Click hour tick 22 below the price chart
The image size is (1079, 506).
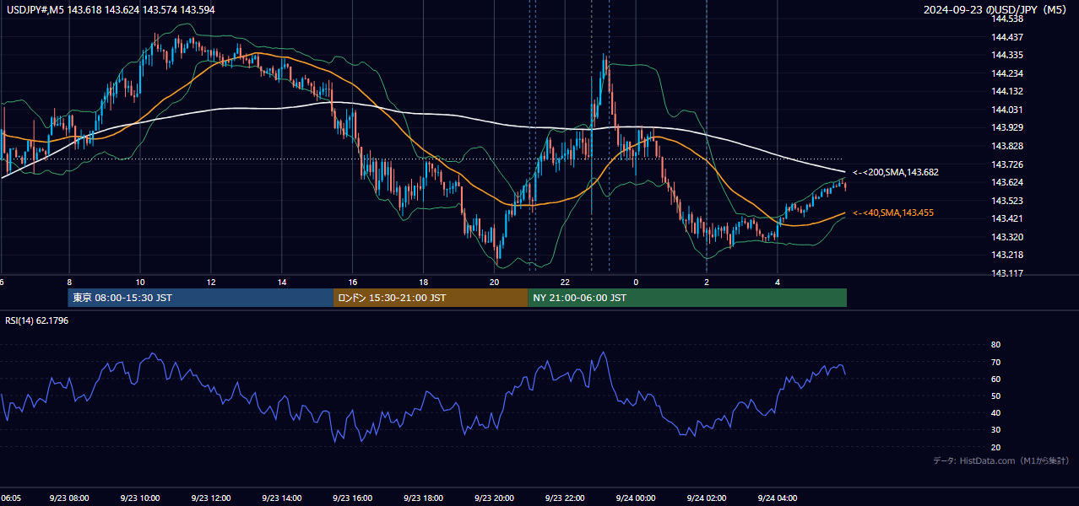[x=565, y=283]
